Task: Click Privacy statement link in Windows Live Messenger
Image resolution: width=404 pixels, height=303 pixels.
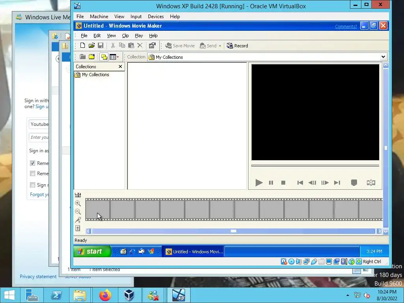Action: click(38, 277)
